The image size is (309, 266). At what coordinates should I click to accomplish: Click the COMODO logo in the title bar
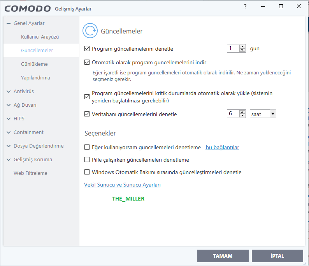[x=28, y=9]
